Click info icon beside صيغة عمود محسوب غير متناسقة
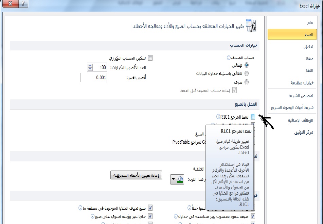Image resolution: width=323 pixels, height=224 pixels. (176, 216)
